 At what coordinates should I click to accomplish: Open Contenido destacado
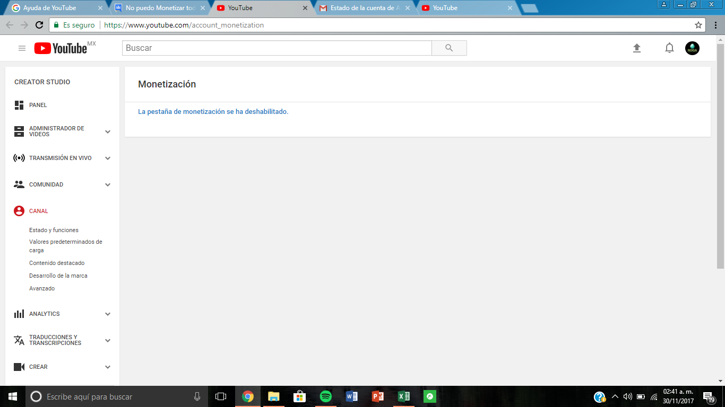pos(57,263)
